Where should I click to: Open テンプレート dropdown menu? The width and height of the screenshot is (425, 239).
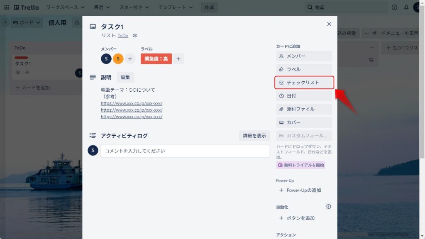pos(176,7)
